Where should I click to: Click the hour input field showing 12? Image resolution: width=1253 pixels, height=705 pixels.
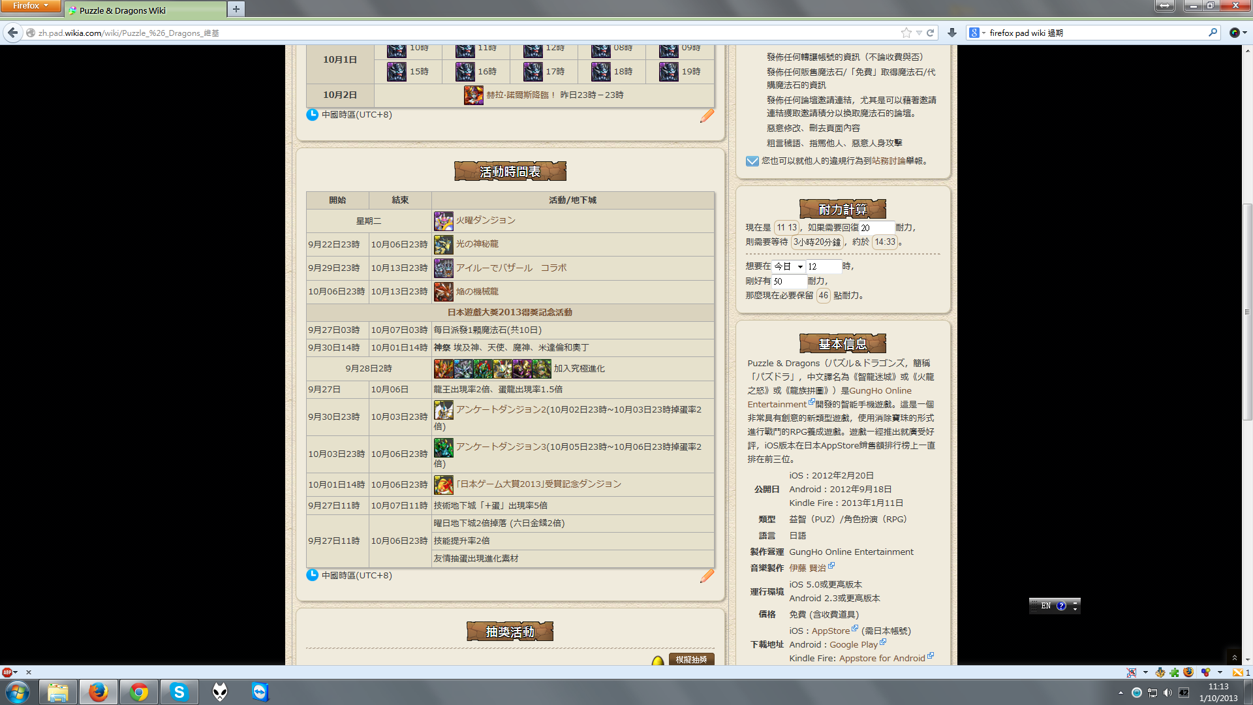coord(824,266)
